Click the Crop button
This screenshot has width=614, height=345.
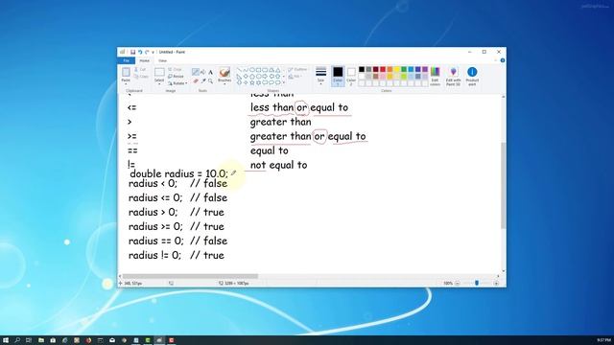pos(175,69)
